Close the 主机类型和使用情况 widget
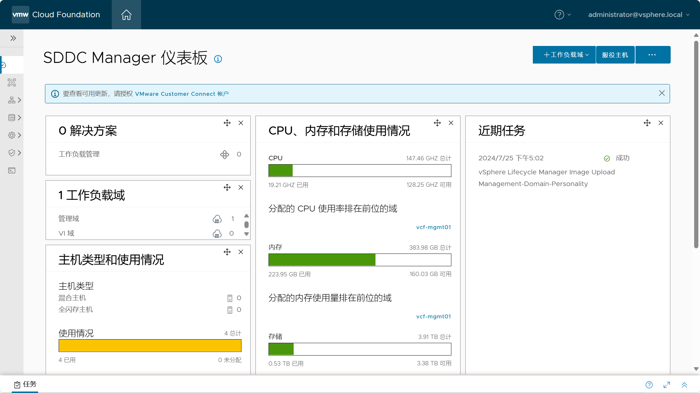Screen dimensions: 700x393 (241, 252)
